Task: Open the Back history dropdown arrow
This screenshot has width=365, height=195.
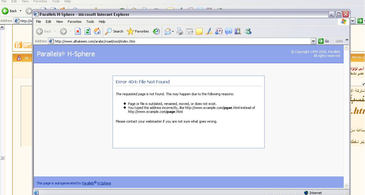Action: pos(55,31)
